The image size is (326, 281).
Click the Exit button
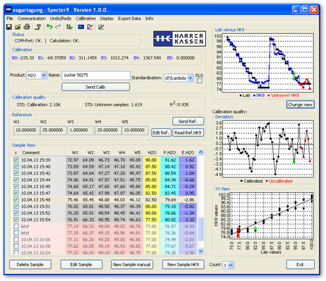click(300, 265)
